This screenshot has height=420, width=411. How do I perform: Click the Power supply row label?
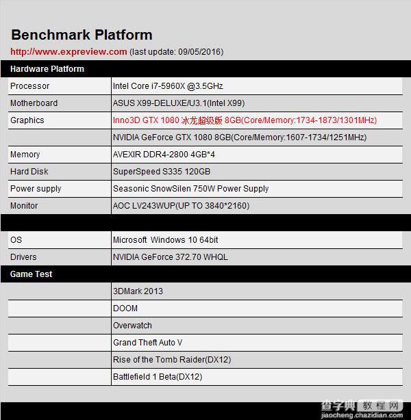[36, 189]
